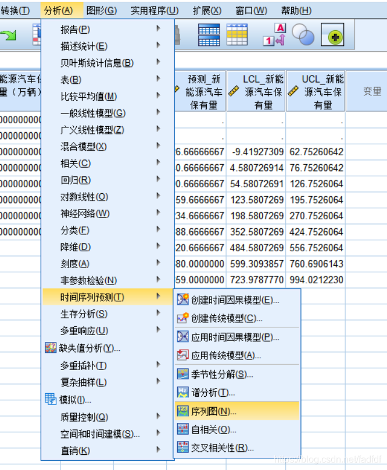This screenshot has height=470, width=387.
Task: Click the split file toolbar icon
Action: [x=209, y=35]
